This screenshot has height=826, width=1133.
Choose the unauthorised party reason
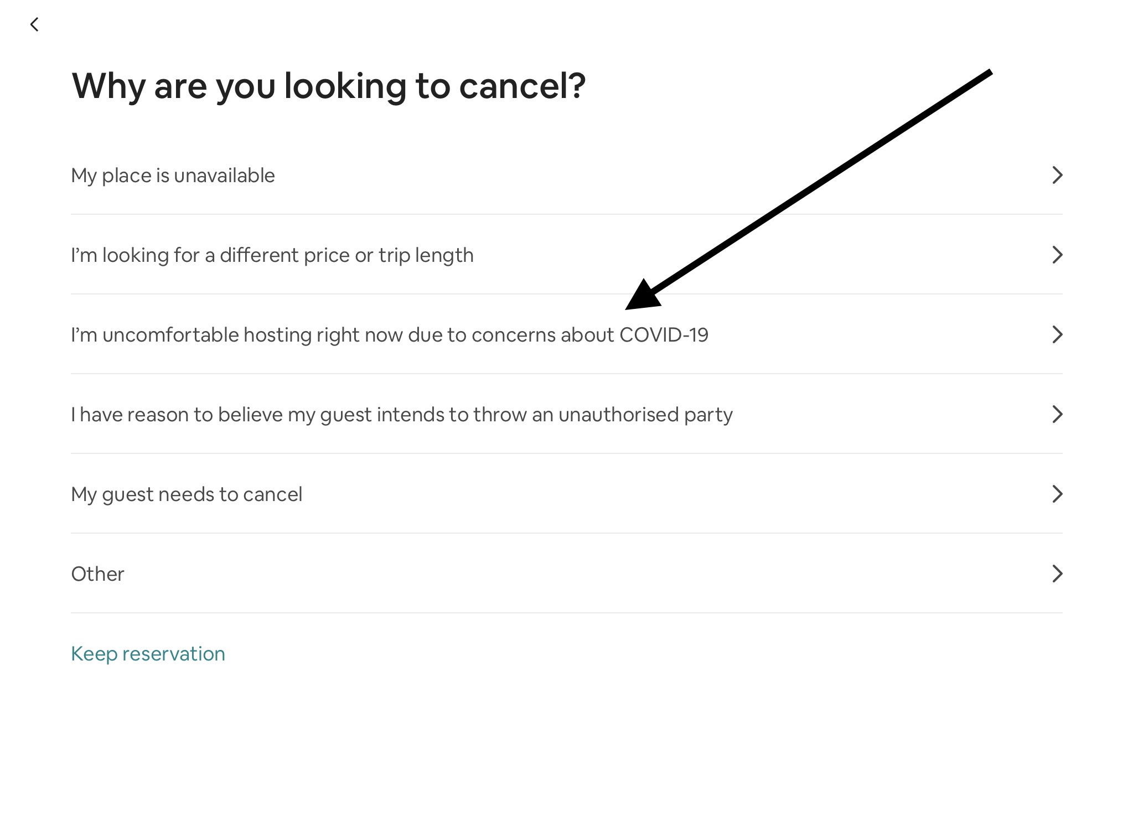point(402,414)
